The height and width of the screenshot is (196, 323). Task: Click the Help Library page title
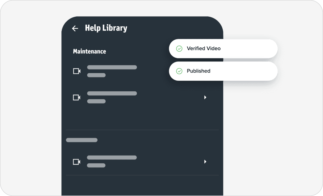pyautogui.click(x=106, y=28)
